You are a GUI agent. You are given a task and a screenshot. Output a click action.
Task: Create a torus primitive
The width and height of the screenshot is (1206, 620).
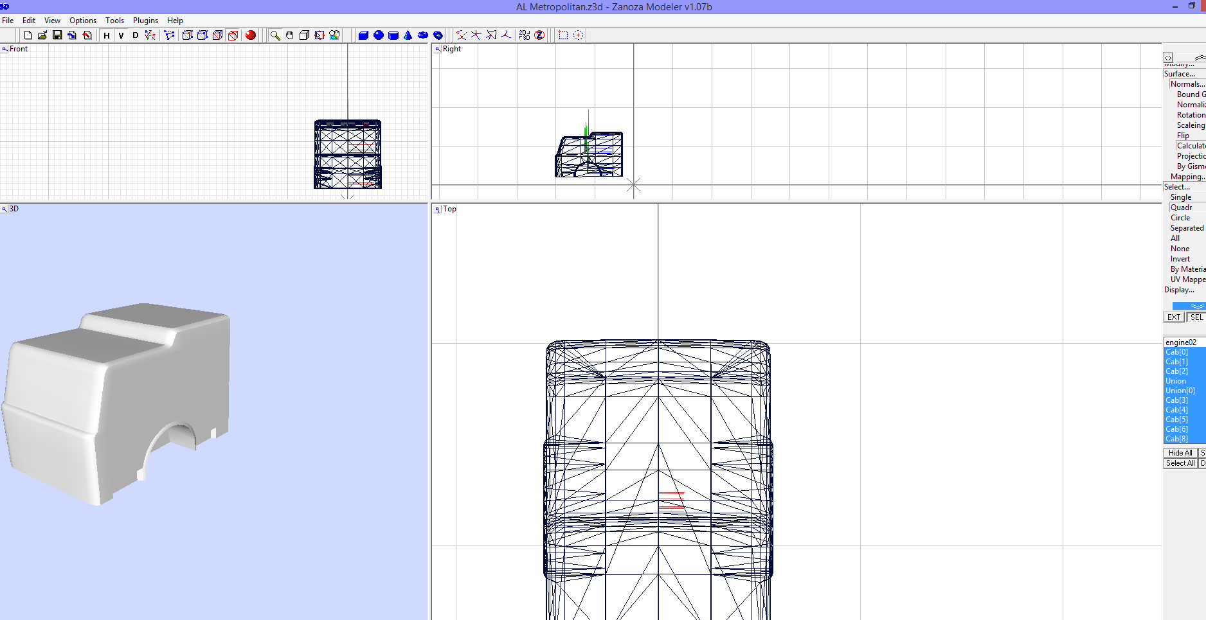[423, 35]
